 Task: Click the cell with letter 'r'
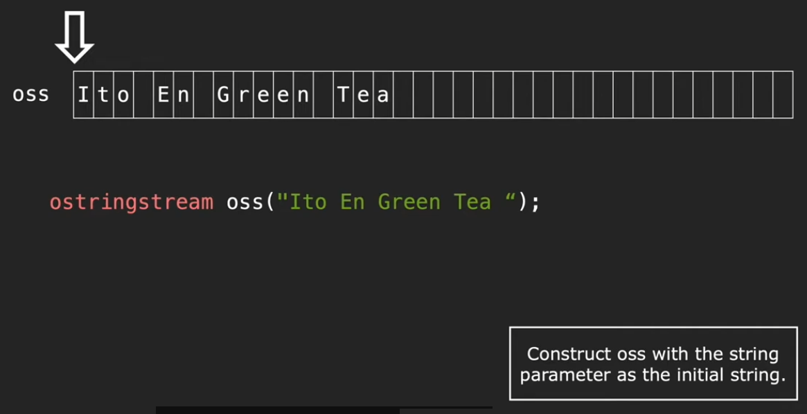point(243,95)
